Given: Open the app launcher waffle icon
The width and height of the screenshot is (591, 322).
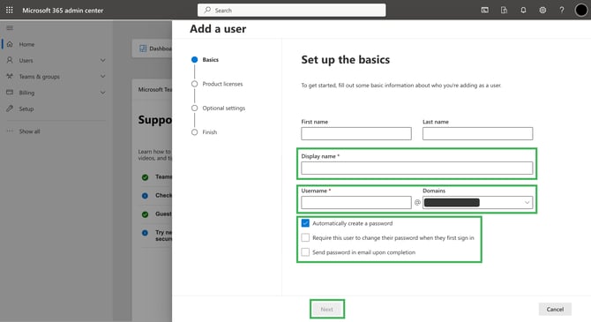Looking at the screenshot, I should point(10,11).
